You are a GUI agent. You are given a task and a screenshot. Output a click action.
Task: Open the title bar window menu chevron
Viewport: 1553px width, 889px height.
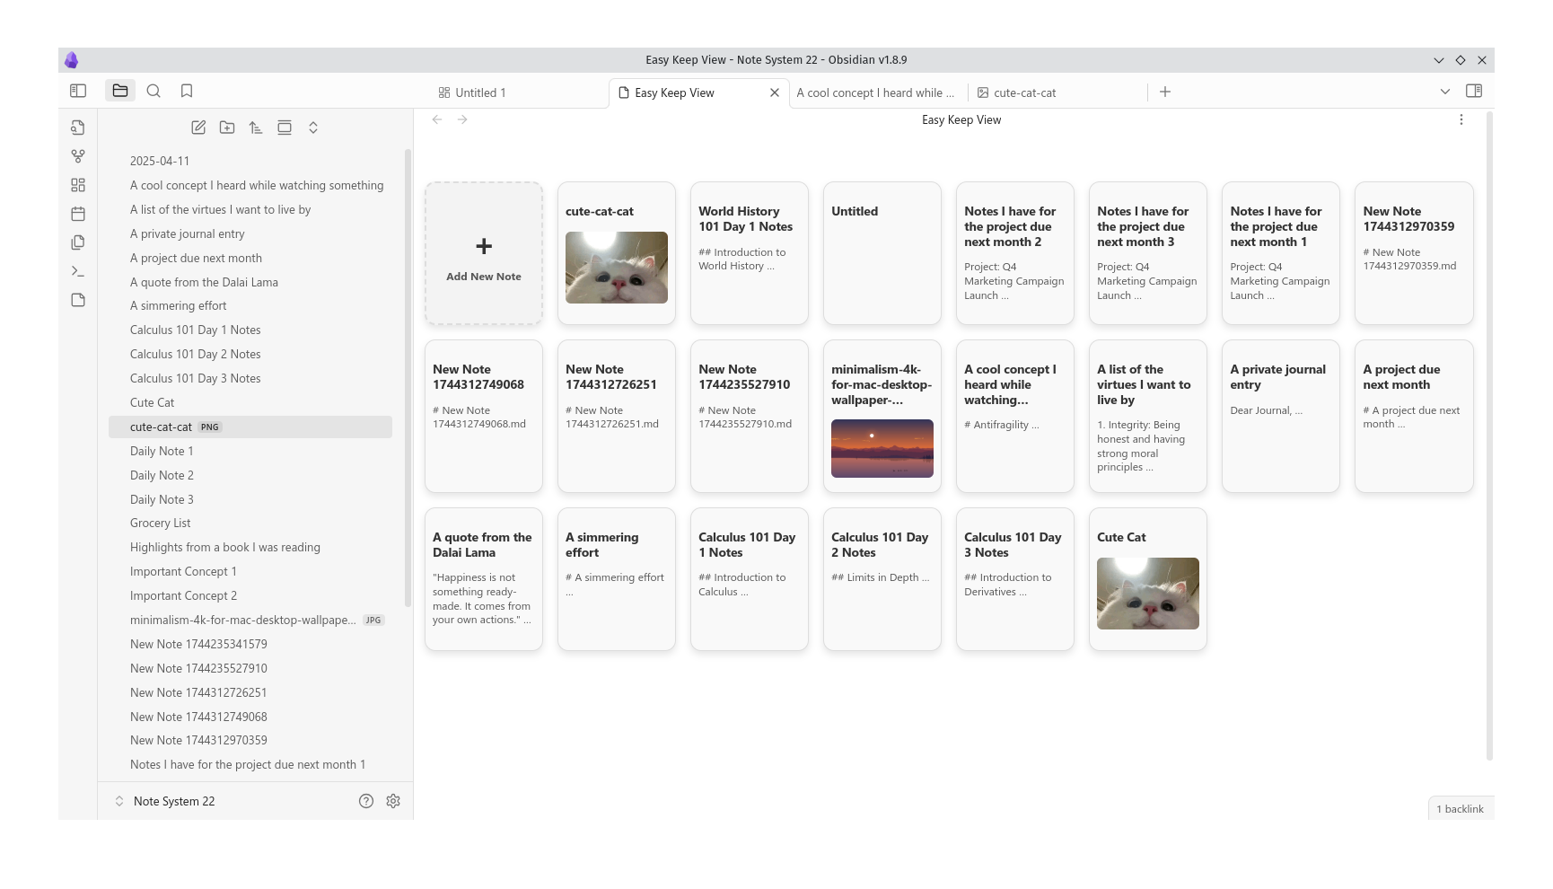(1439, 60)
